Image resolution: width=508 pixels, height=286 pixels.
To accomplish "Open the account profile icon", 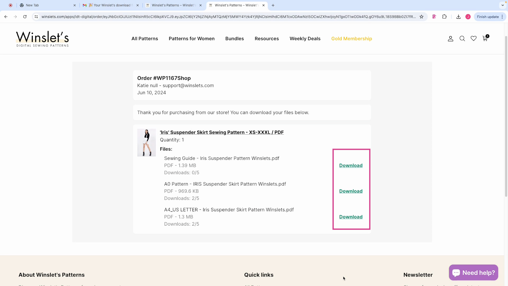I will pyautogui.click(x=451, y=39).
